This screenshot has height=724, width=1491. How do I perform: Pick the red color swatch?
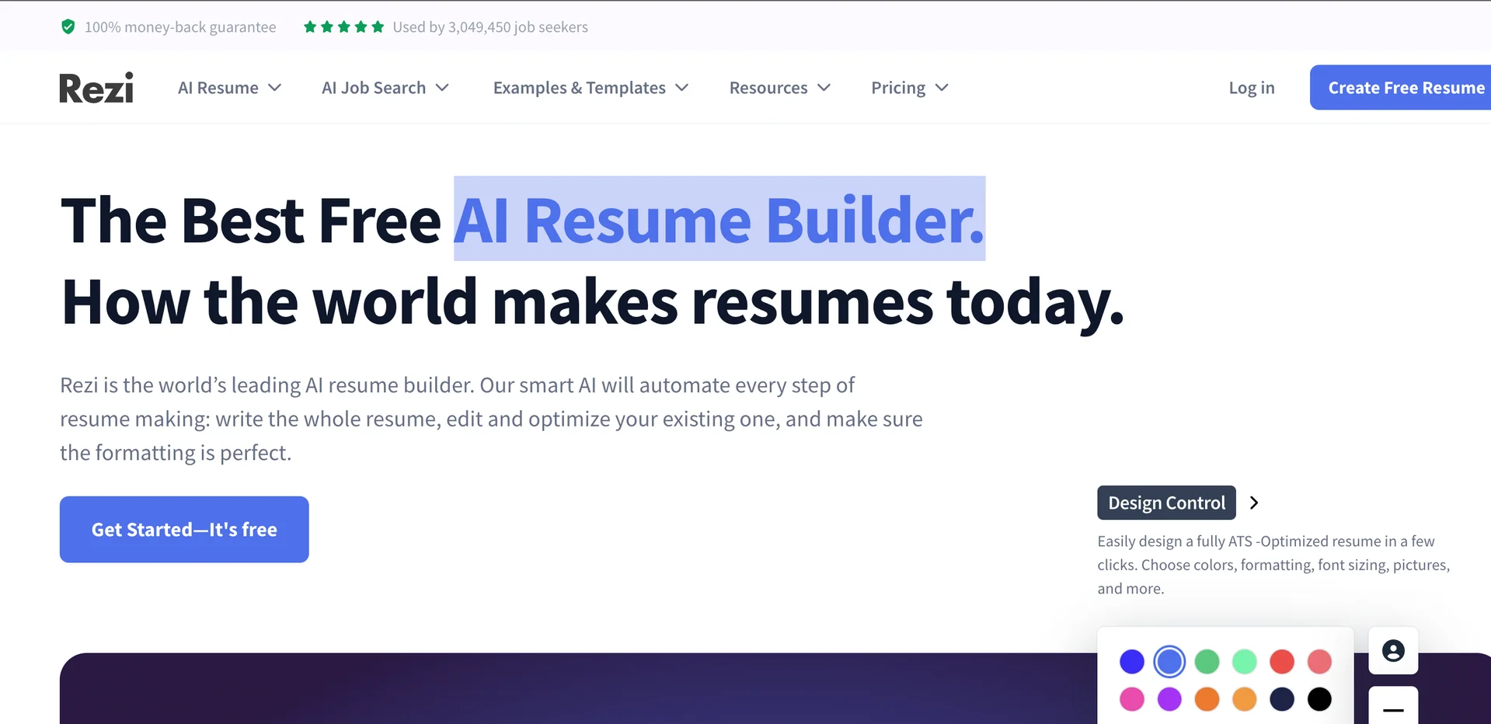[x=1282, y=662]
